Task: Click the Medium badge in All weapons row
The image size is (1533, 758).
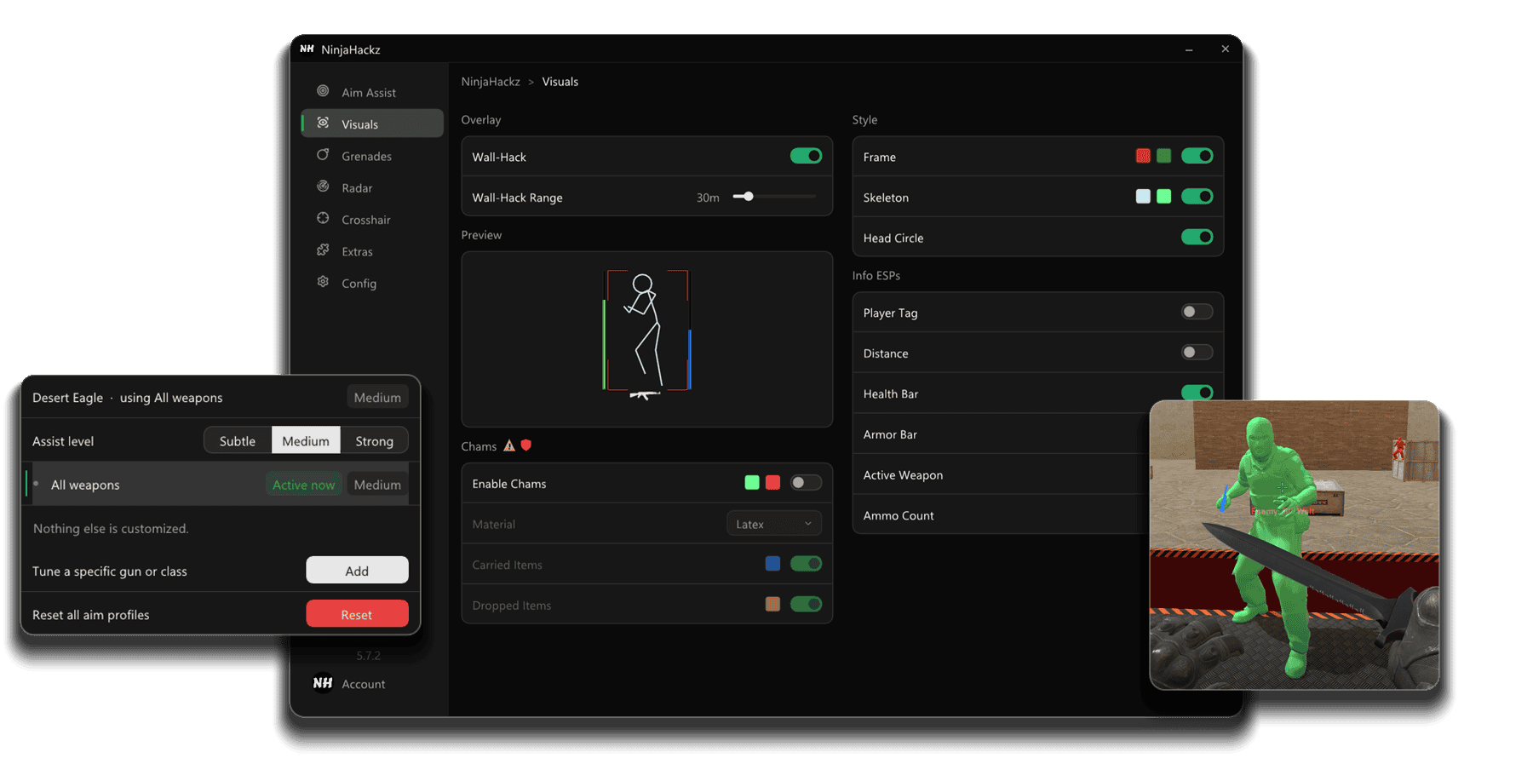Action: point(377,485)
